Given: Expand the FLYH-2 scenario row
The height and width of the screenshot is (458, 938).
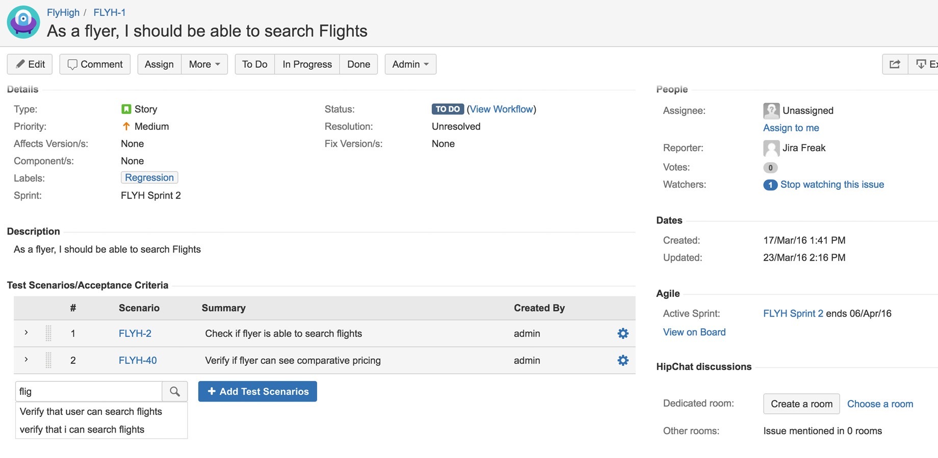Looking at the screenshot, I should [26, 333].
